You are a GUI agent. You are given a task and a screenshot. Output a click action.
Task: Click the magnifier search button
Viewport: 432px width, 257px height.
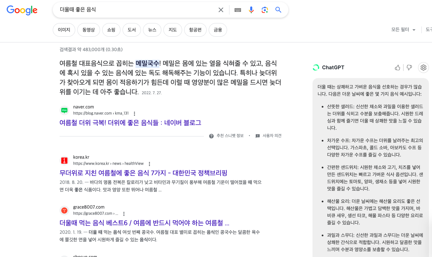click(x=278, y=10)
